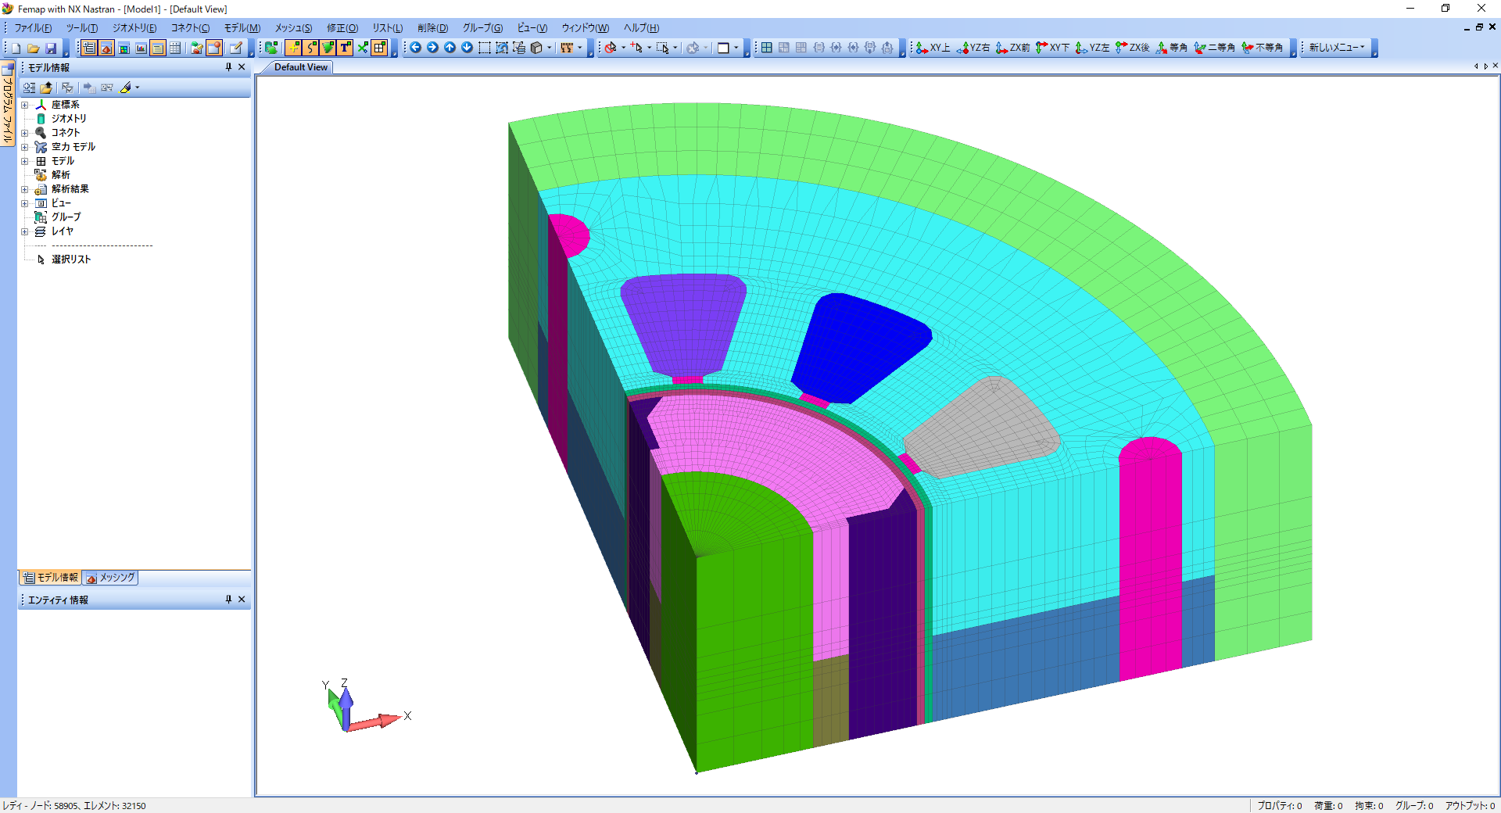
Task: Click the text T entity display icon
Action: click(x=345, y=48)
